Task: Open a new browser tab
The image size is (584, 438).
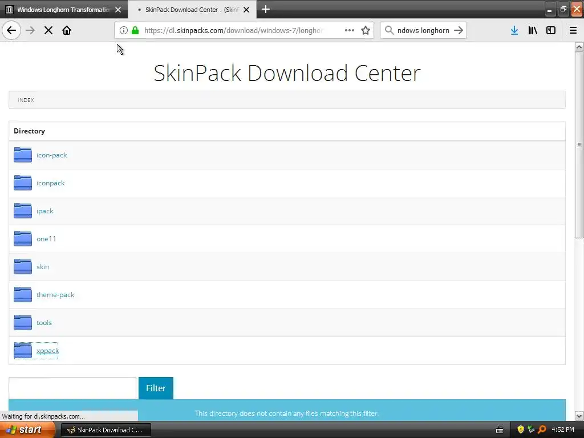Action: pyautogui.click(x=266, y=9)
